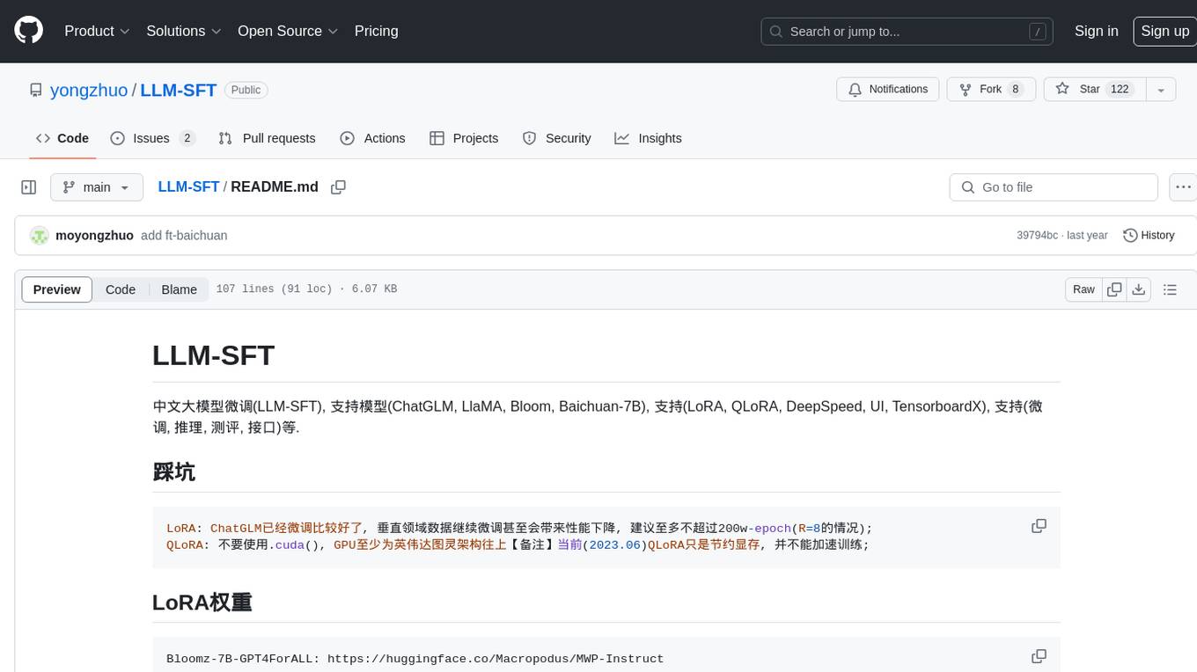Copy raw file contents

[1114, 289]
